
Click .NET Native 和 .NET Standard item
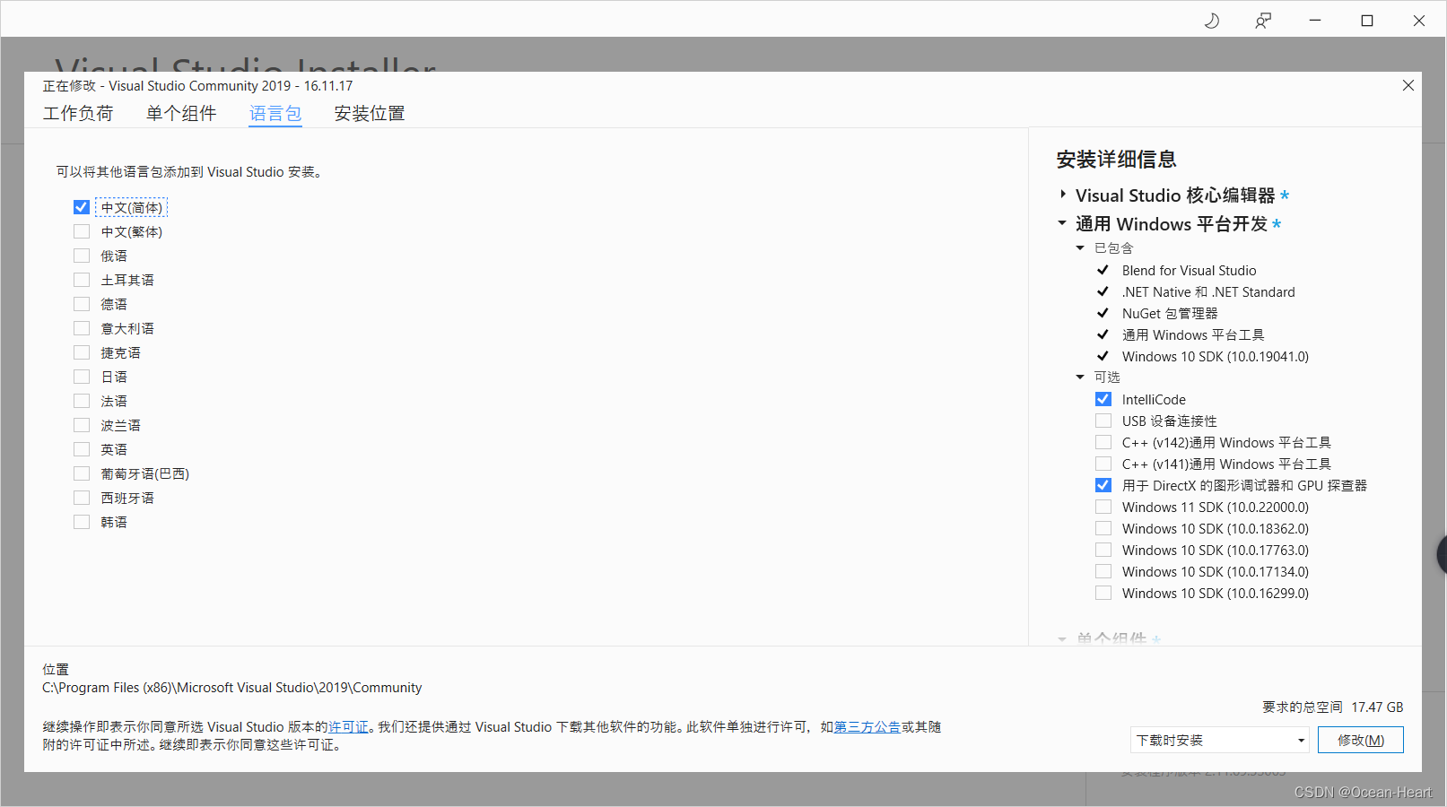click(1208, 291)
